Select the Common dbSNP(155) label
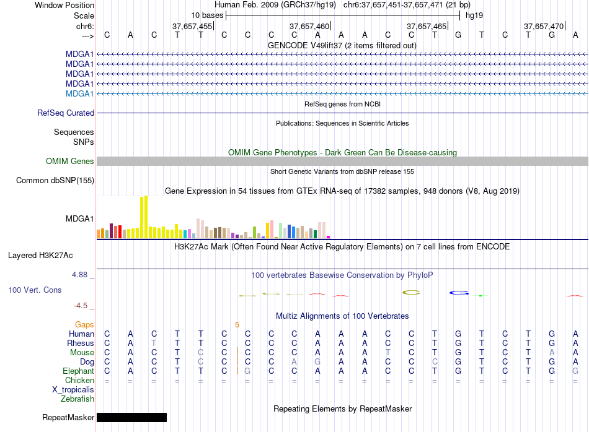This screenshot has width=589, height=432. pos(55,180)
